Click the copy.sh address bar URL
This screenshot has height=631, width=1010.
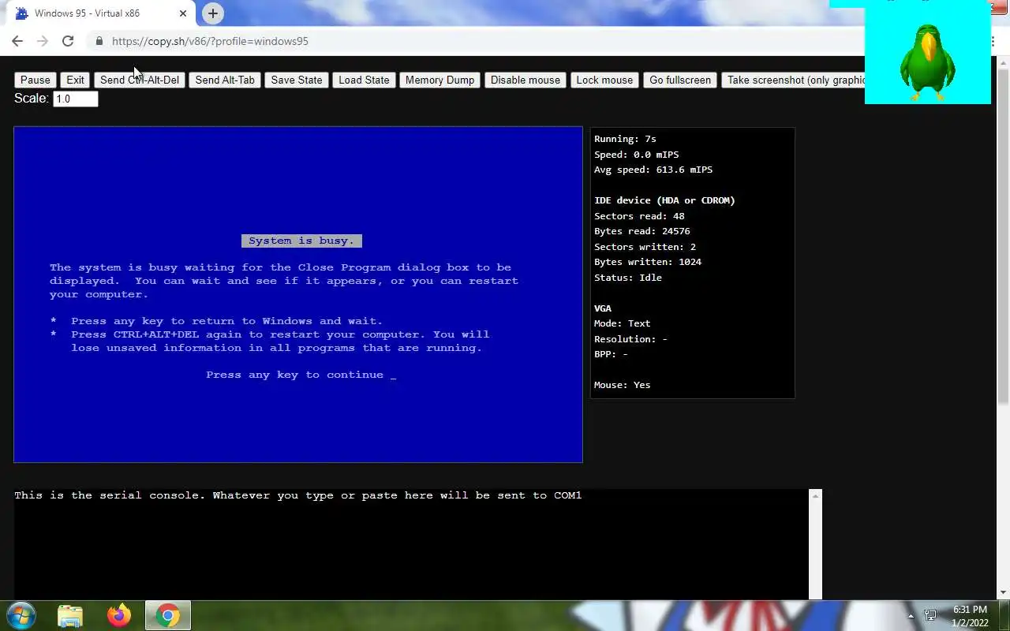pyautogui.click(x=210, y=41)
